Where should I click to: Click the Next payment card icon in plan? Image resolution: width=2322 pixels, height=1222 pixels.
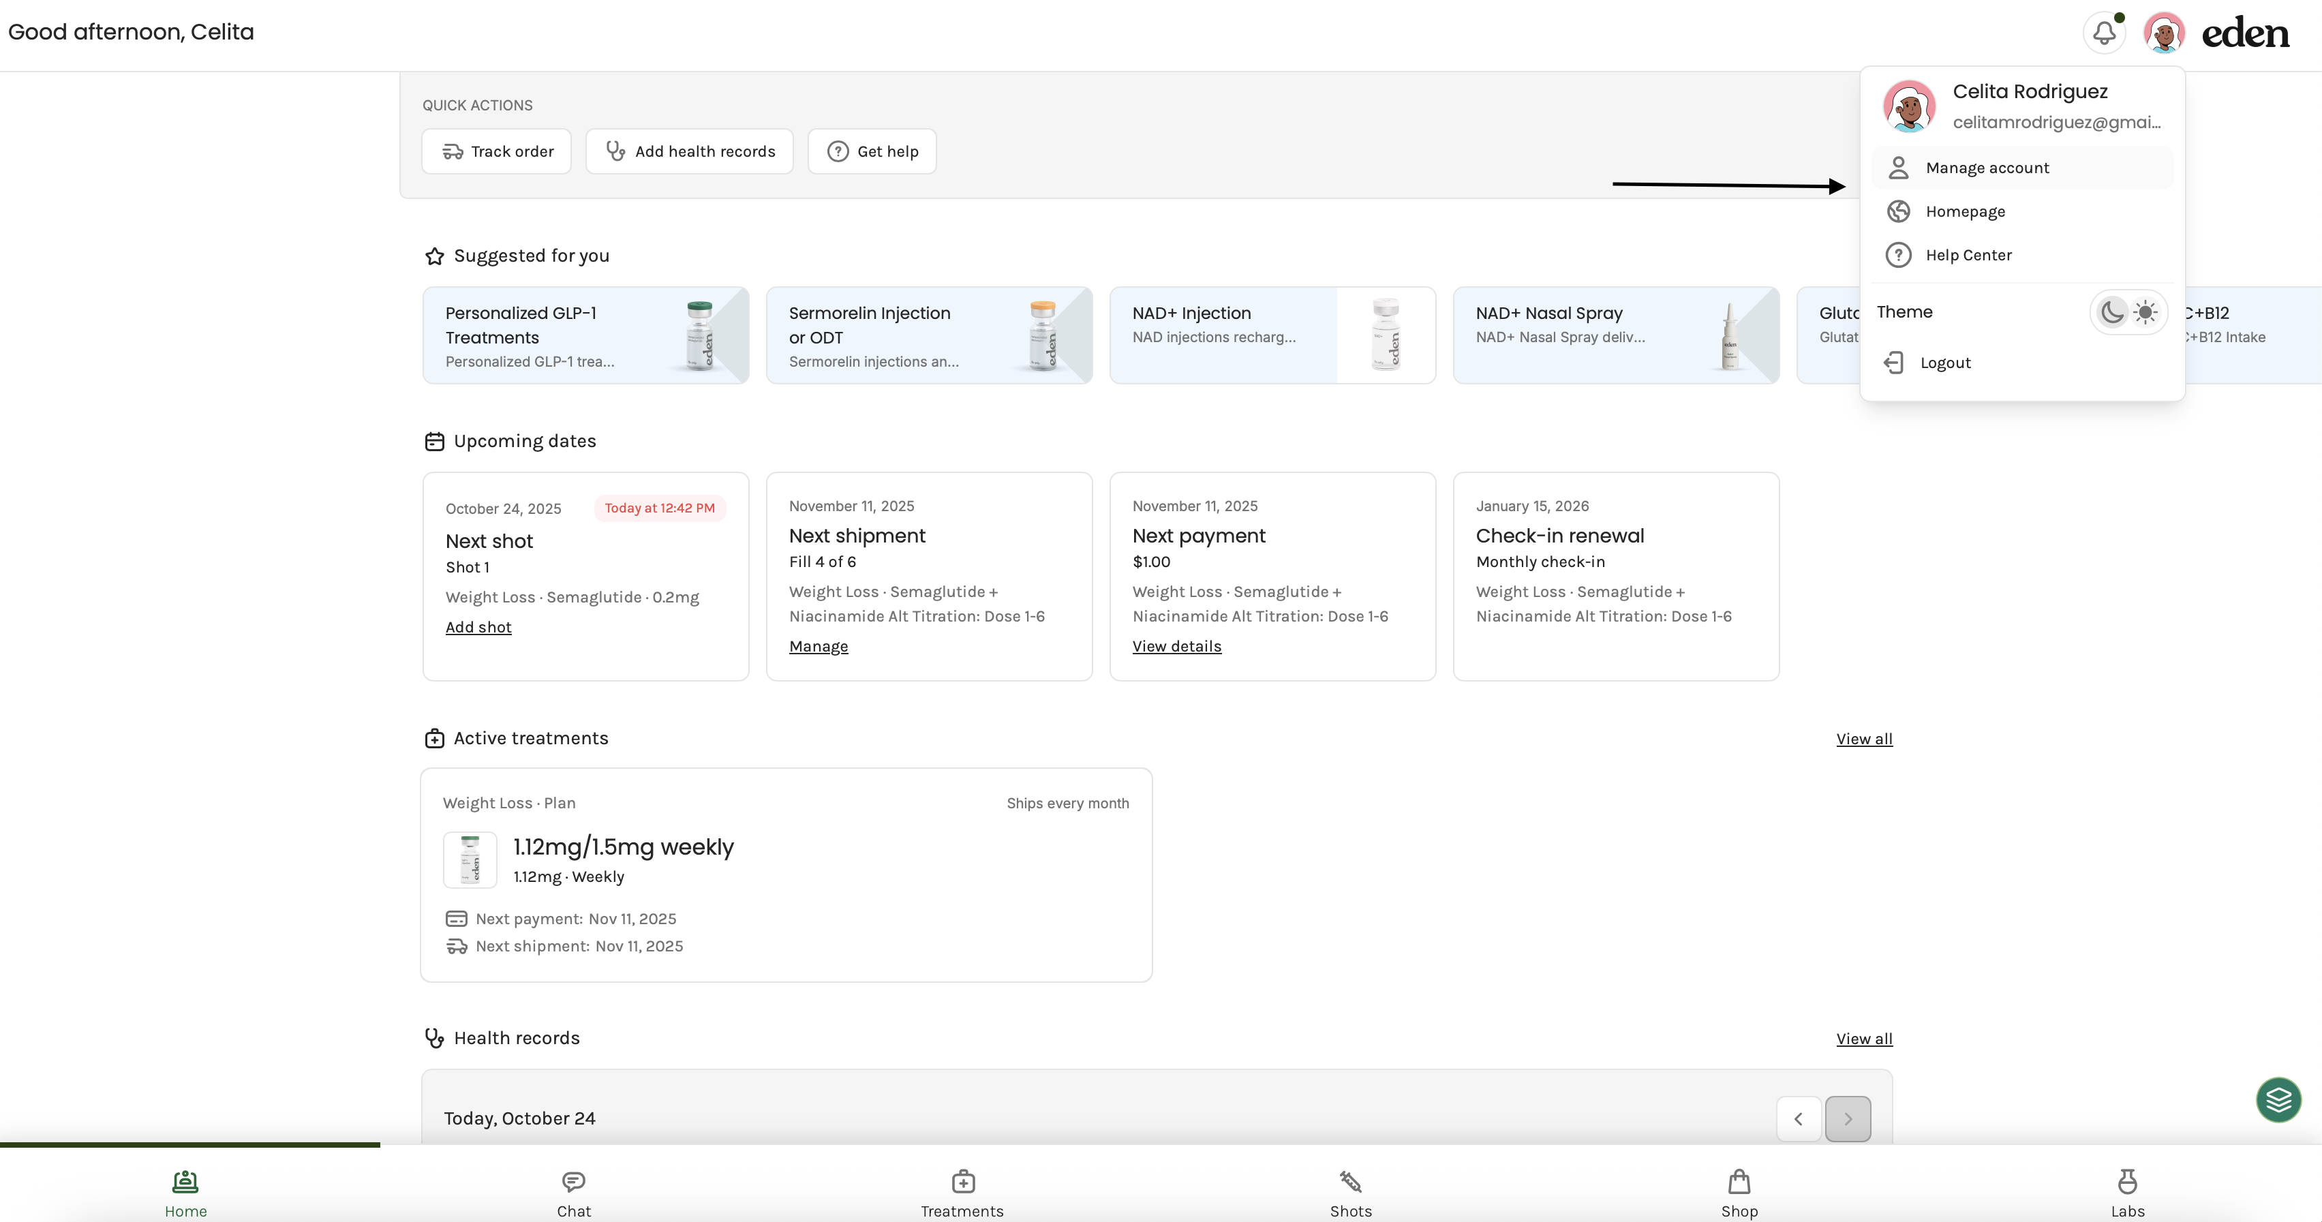pos(456,919)
